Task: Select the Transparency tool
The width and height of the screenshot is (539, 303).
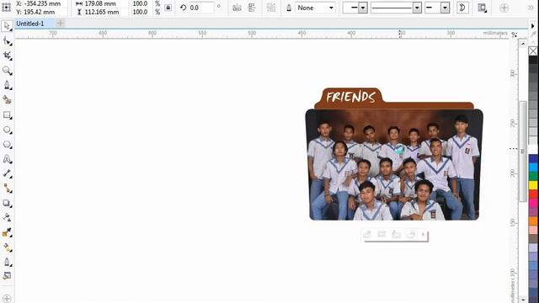Action: tap(7, 217)
